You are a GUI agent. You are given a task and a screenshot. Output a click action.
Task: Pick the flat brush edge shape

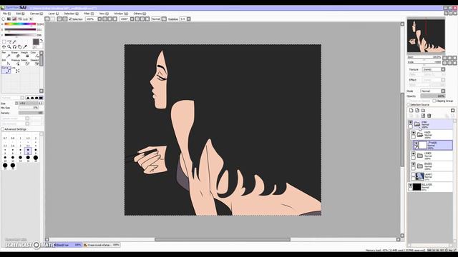[41, 98]
